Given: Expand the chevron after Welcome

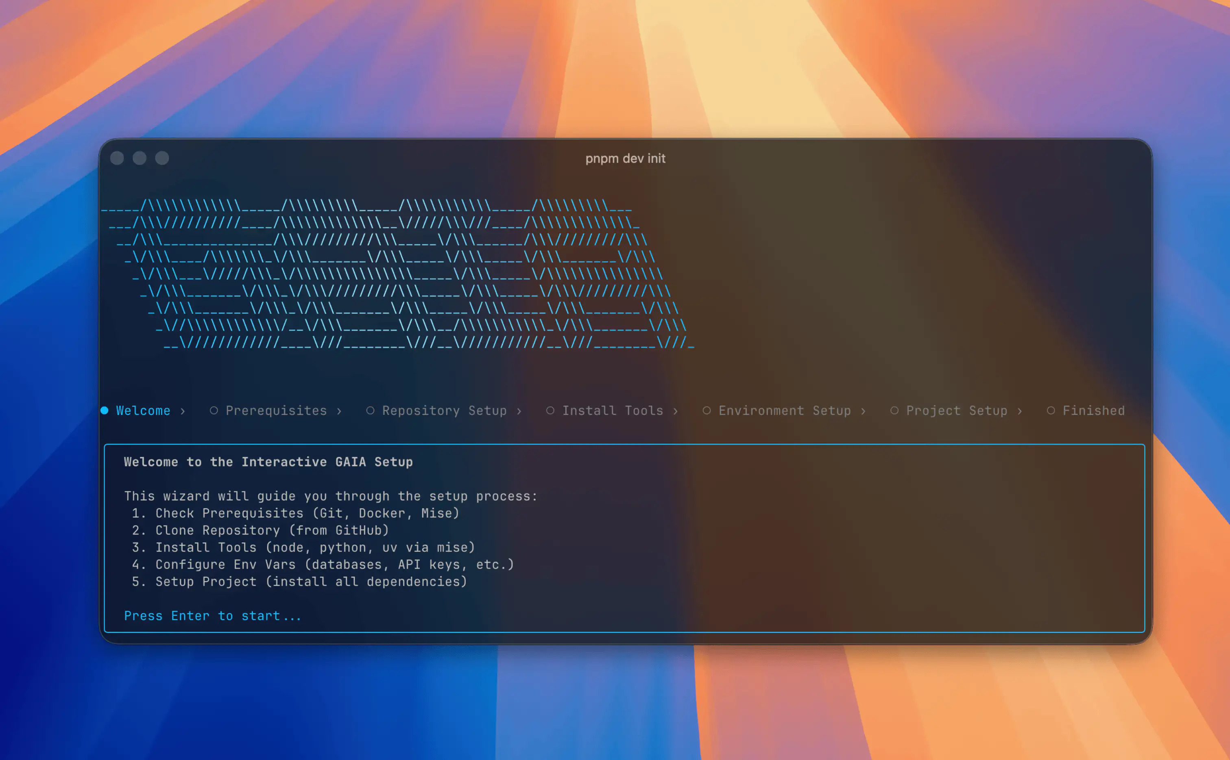Looking at the screenshot, I should coord(183,410).
